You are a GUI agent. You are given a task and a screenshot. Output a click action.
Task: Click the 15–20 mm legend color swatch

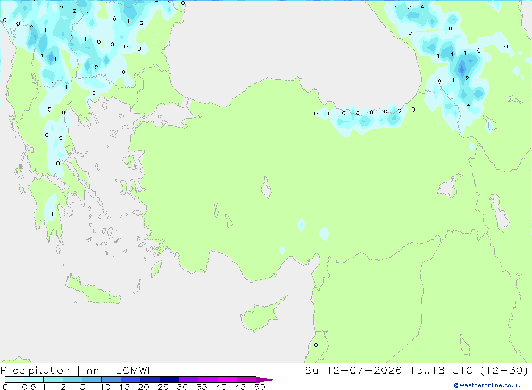point(131,379)
